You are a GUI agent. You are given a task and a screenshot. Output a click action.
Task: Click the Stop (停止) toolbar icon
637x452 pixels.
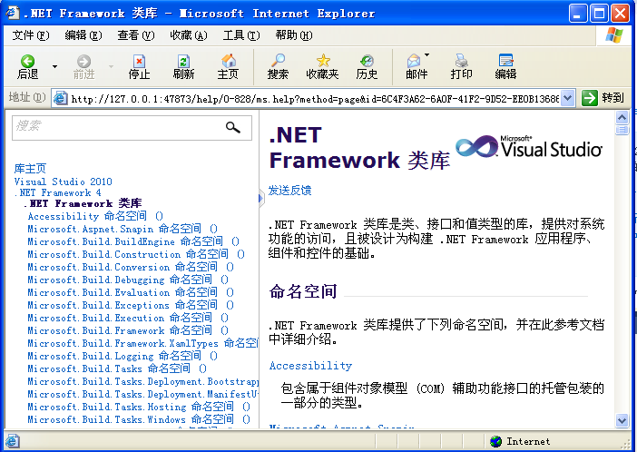pos(139,62)
